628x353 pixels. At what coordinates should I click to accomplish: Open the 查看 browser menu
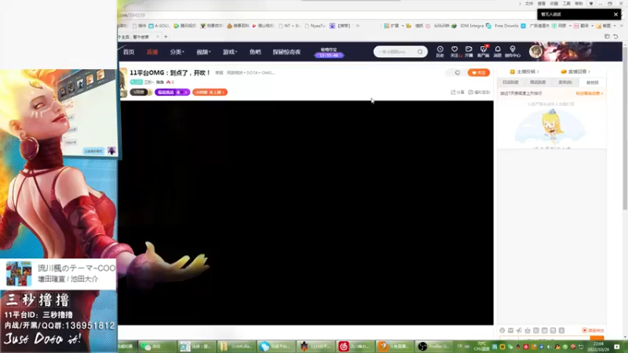point(542,4)
